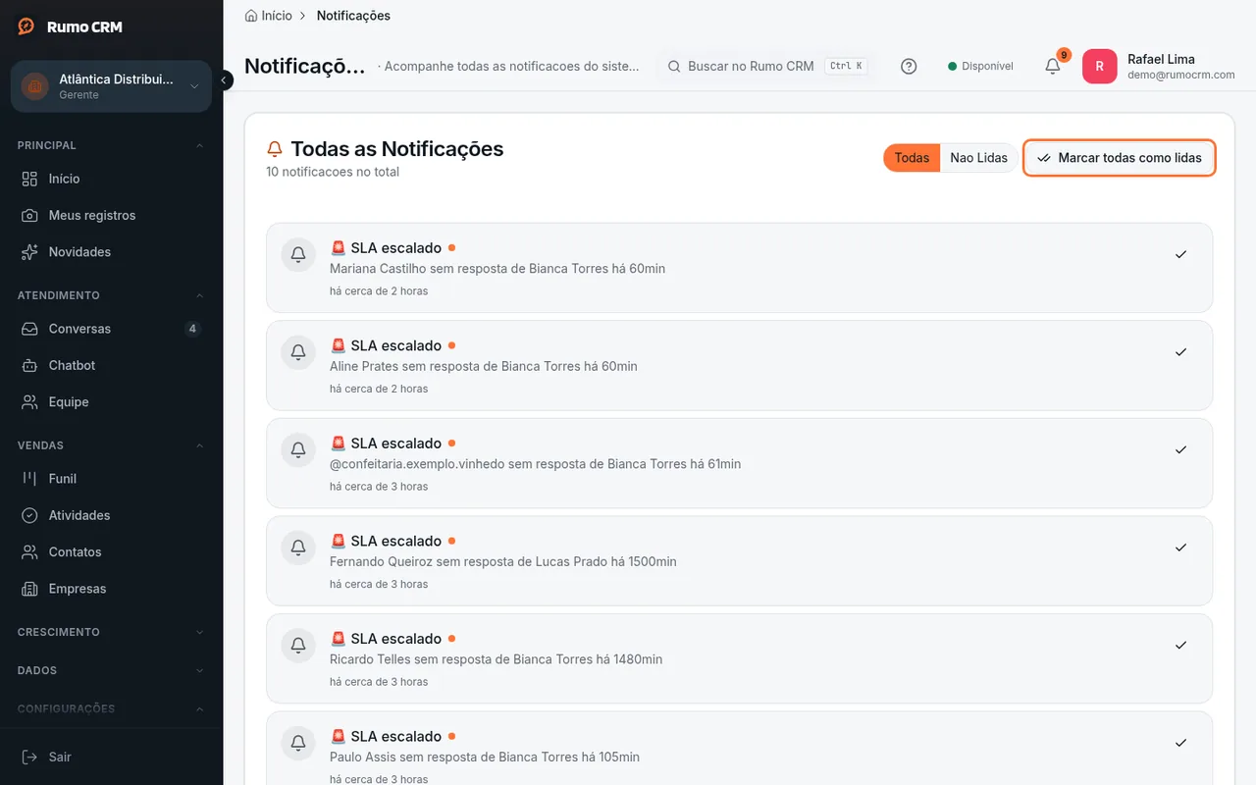Open Meus registros in sidebar
This screenshot has width=1256, height=785.
tap(111, 215)
